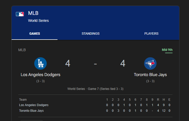
Task: Click the MLB header title
Action: point(33,13)
